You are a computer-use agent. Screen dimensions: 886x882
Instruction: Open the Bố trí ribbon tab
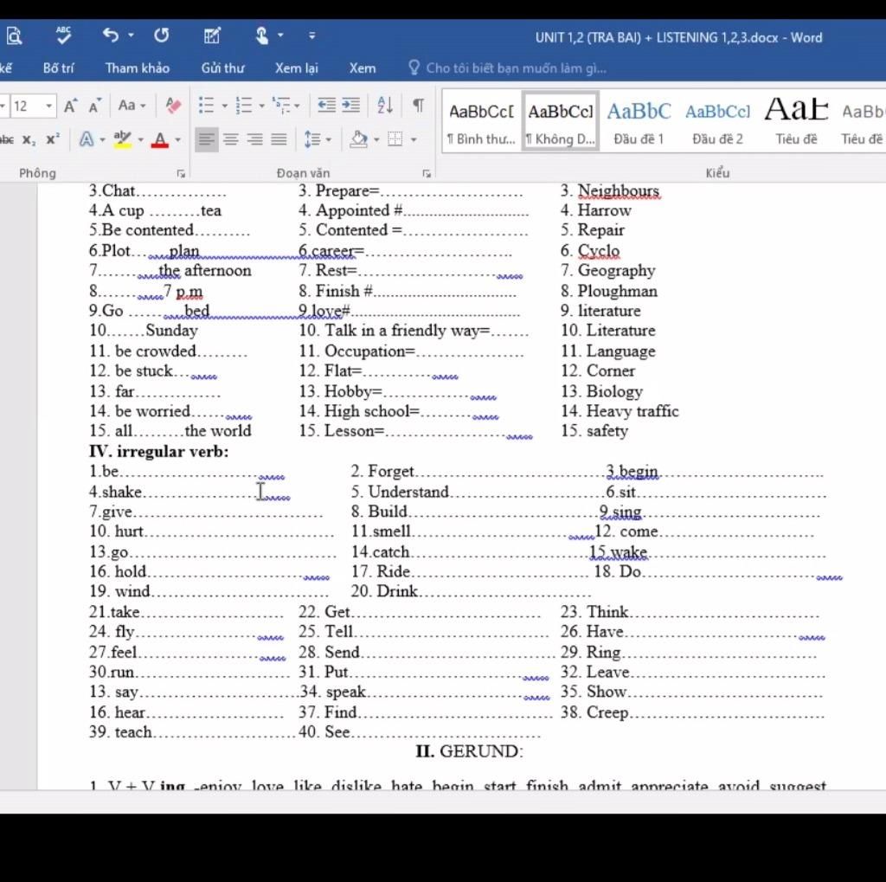58,68
